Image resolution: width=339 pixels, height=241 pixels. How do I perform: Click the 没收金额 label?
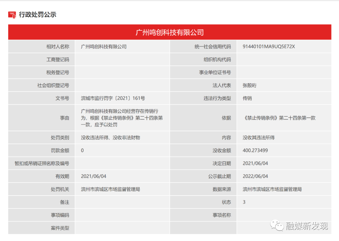pyautogui.click(x=222, y=150)
